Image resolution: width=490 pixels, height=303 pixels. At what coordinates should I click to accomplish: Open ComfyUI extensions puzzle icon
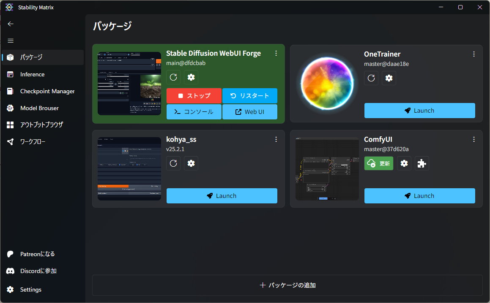(422, 163)
